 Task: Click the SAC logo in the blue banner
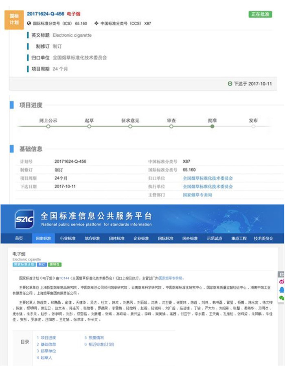tap(24, 219)
